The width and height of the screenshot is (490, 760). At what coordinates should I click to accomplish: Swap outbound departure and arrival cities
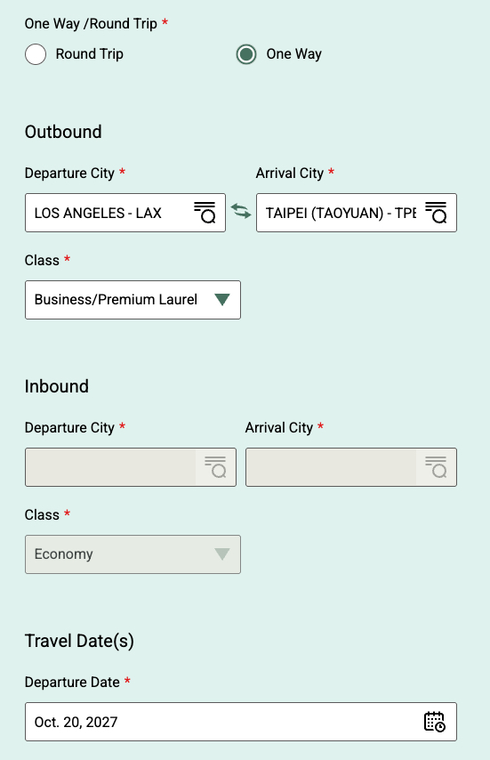tap(241, 211)
